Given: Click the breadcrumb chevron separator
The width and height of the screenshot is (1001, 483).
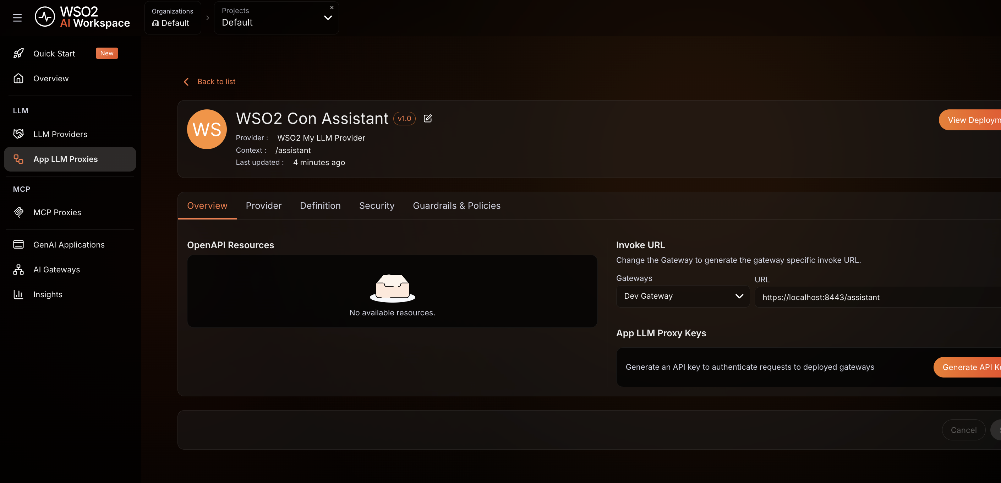Looking at the screenshot, I should tap(208, 18).
